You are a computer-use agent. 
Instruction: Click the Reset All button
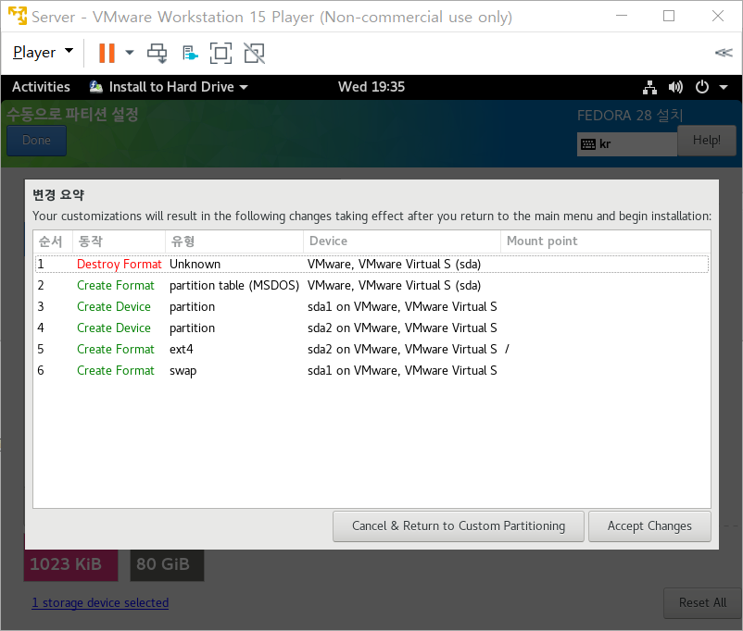(702, 602)
